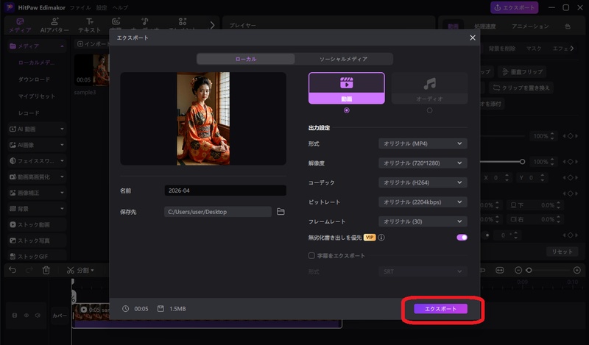Zoom out timeline with the minus icon

point(518,270)
